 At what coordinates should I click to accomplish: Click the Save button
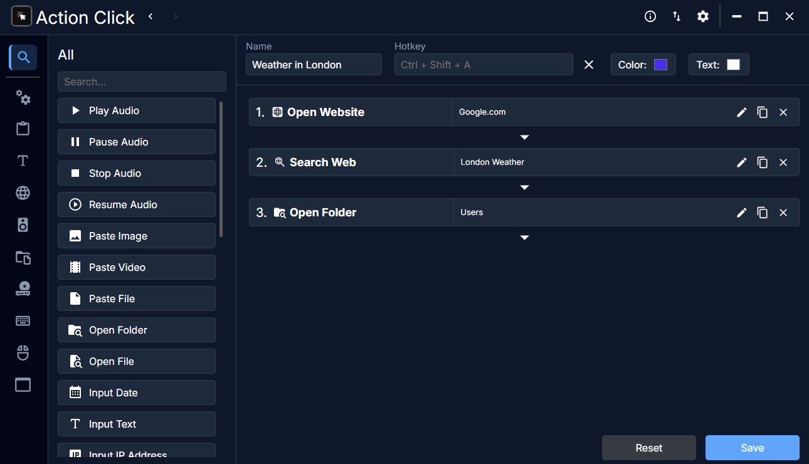tap(752, 448)
